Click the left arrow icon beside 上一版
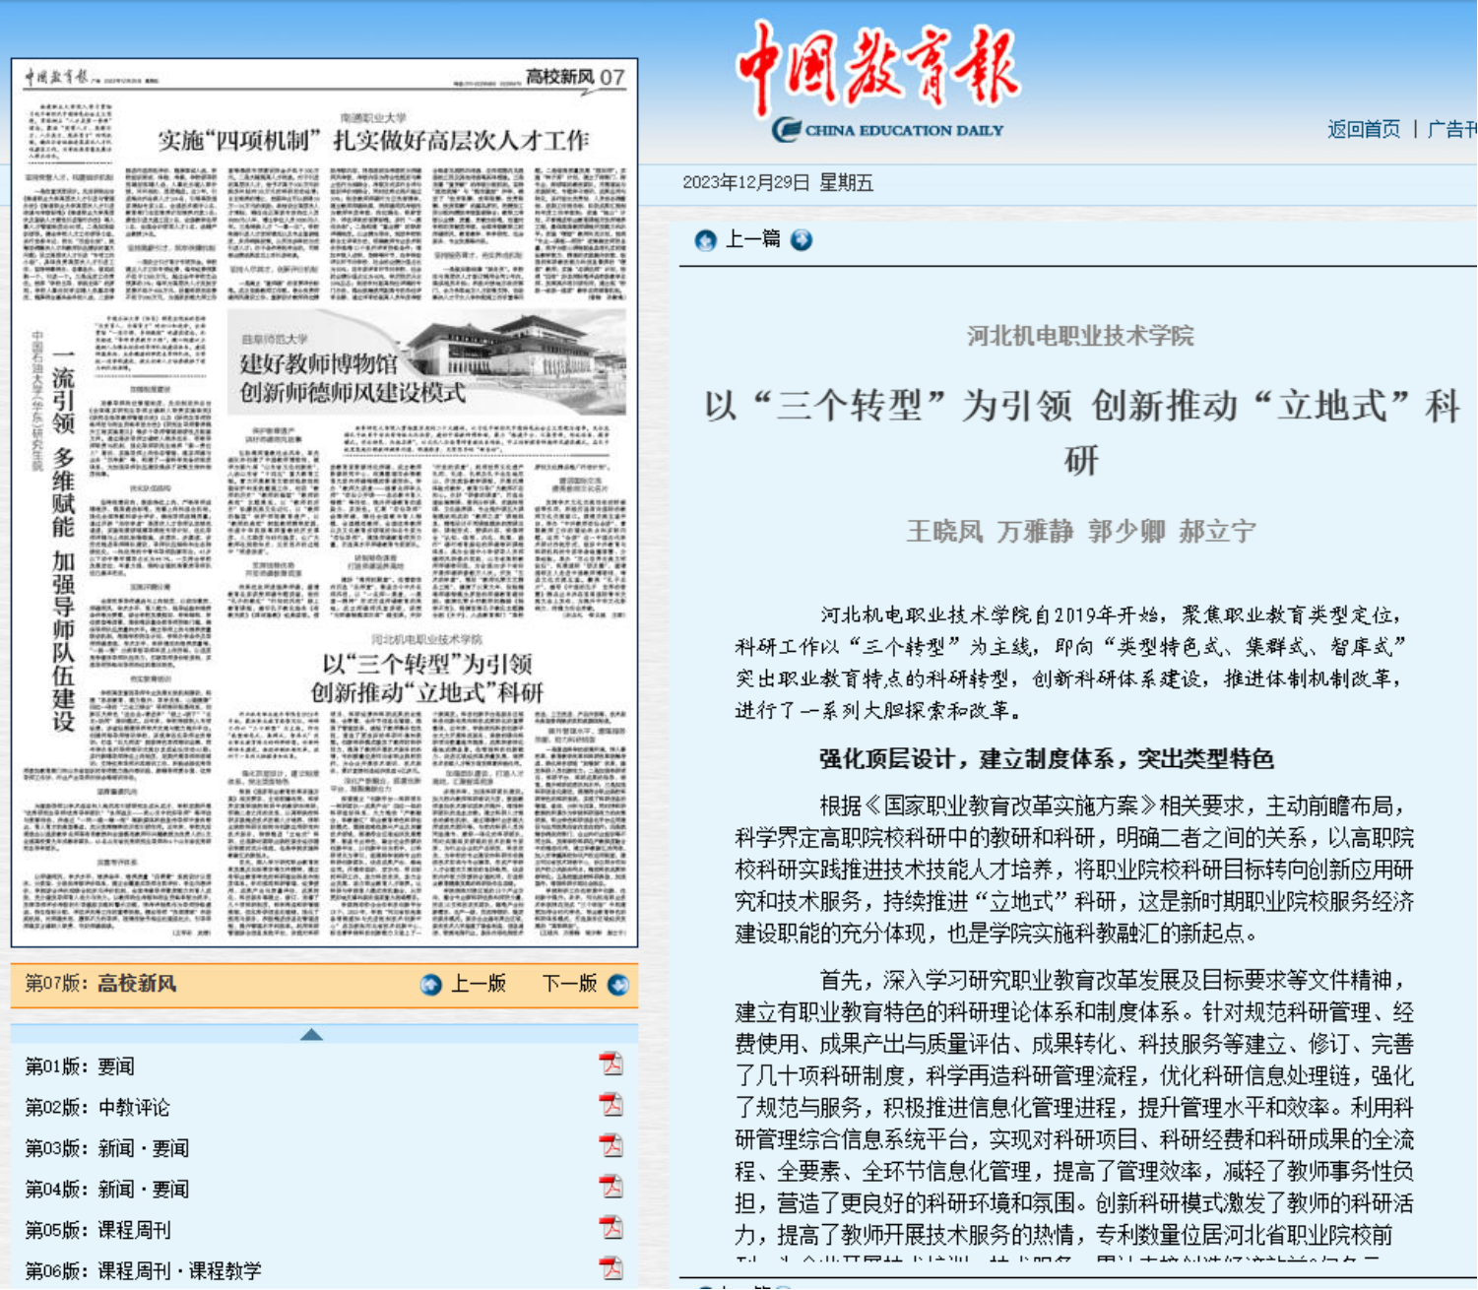 [x=431, y=985]
